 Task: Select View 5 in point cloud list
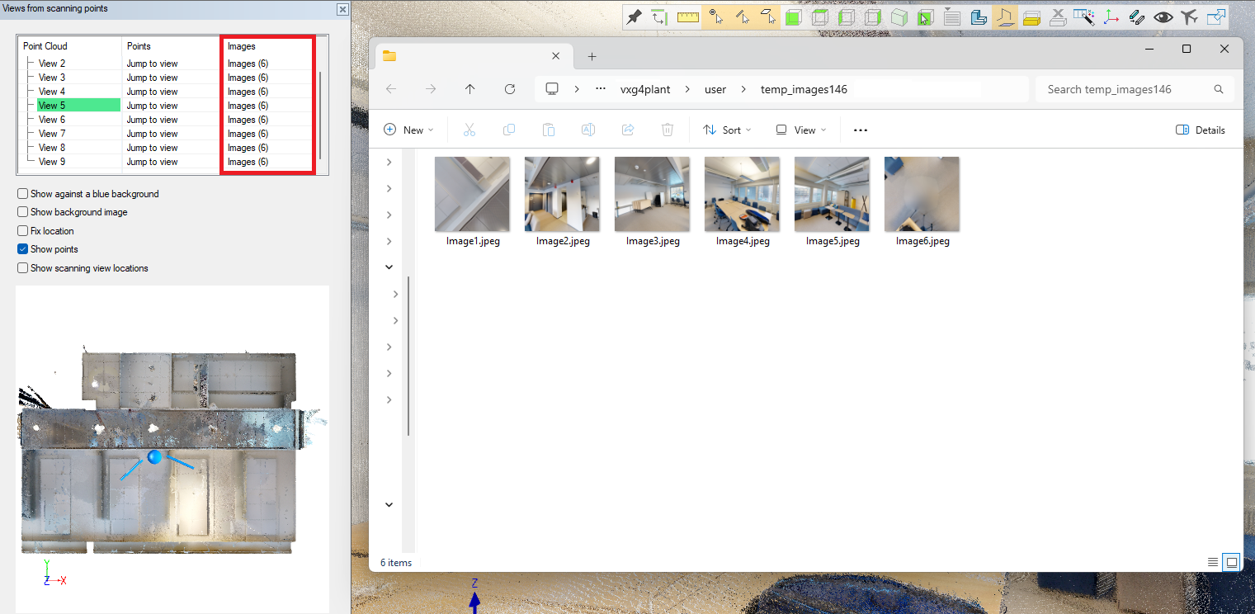point(52,106)
